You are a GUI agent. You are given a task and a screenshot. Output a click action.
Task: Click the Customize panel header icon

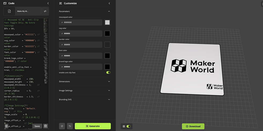[x=61, y=3]
